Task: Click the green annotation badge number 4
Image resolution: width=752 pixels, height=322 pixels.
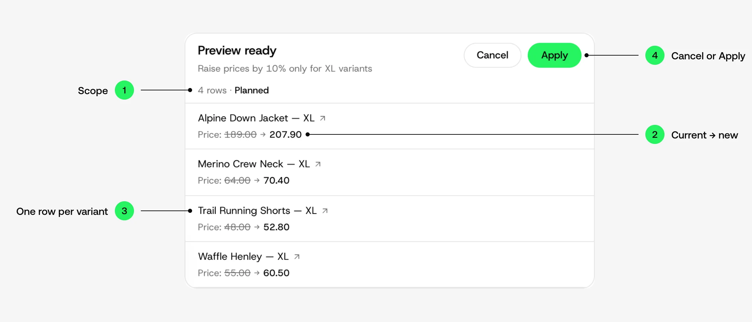Action: [655, 55]
